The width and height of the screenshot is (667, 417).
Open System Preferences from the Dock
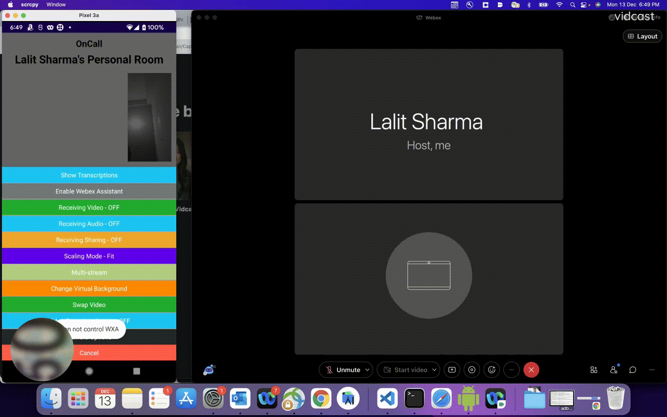point(213,398)
